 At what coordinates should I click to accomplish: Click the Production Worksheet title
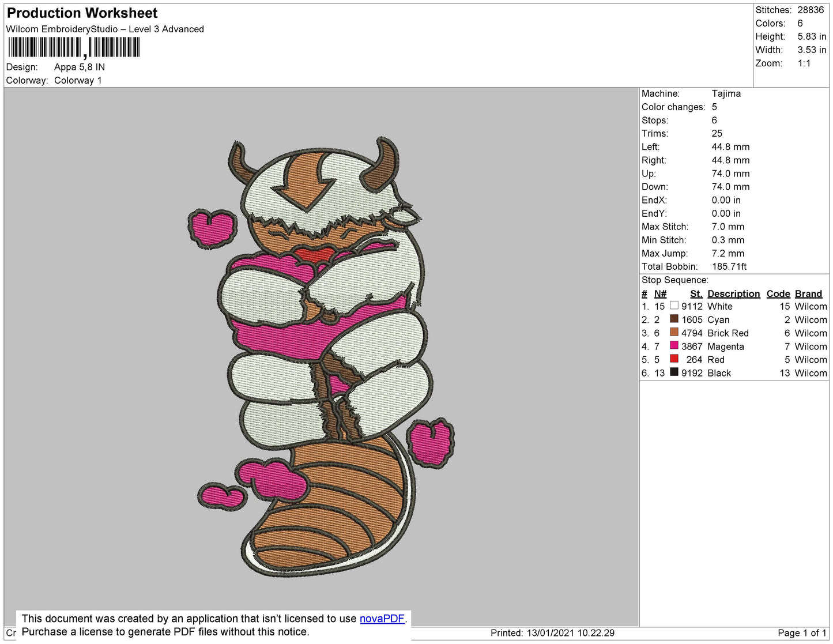point(82,13)
